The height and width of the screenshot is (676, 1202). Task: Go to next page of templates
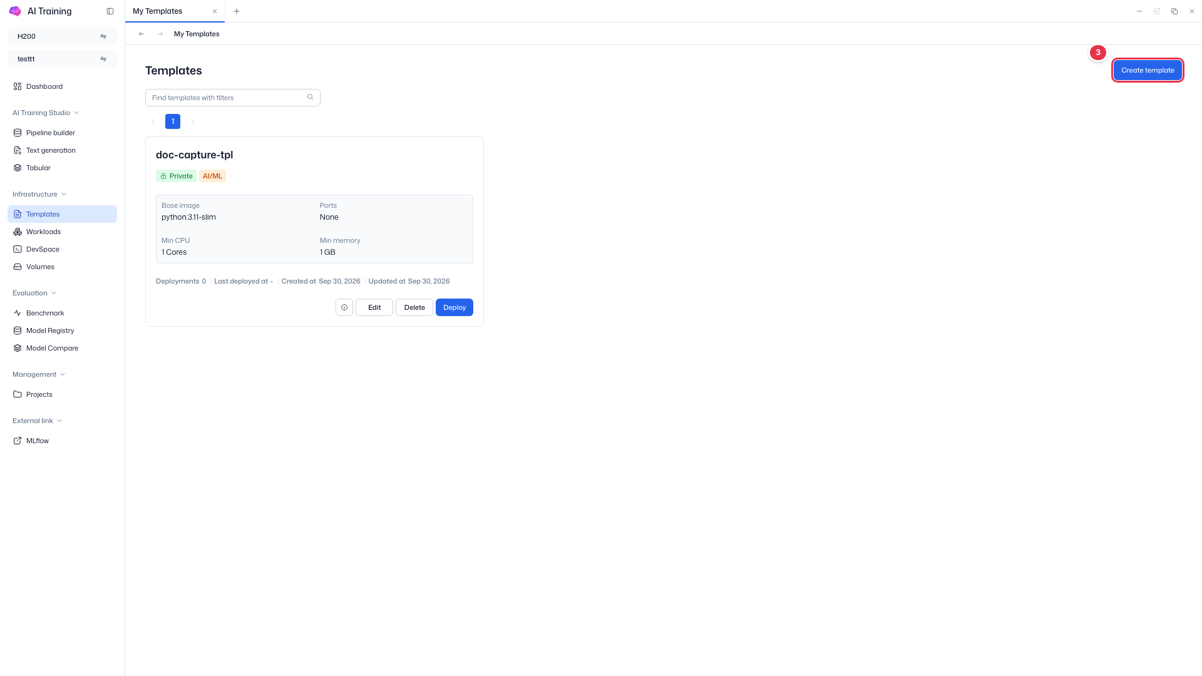[x=193, y=121]
